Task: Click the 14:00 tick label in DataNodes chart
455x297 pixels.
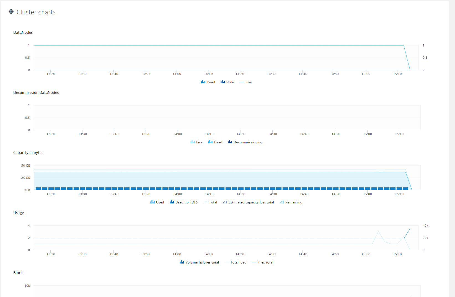Action: click(x=177, y=74)
